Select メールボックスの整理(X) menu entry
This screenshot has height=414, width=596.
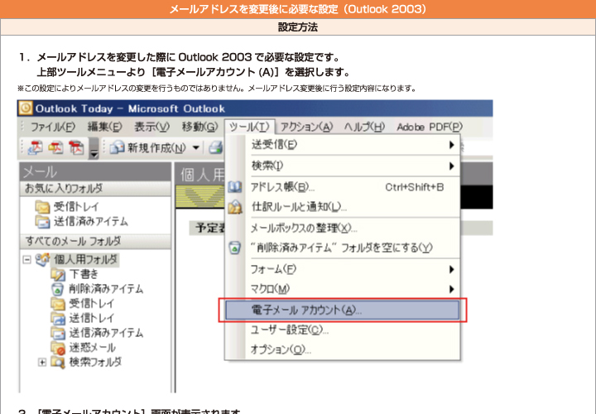coord(342,228)
